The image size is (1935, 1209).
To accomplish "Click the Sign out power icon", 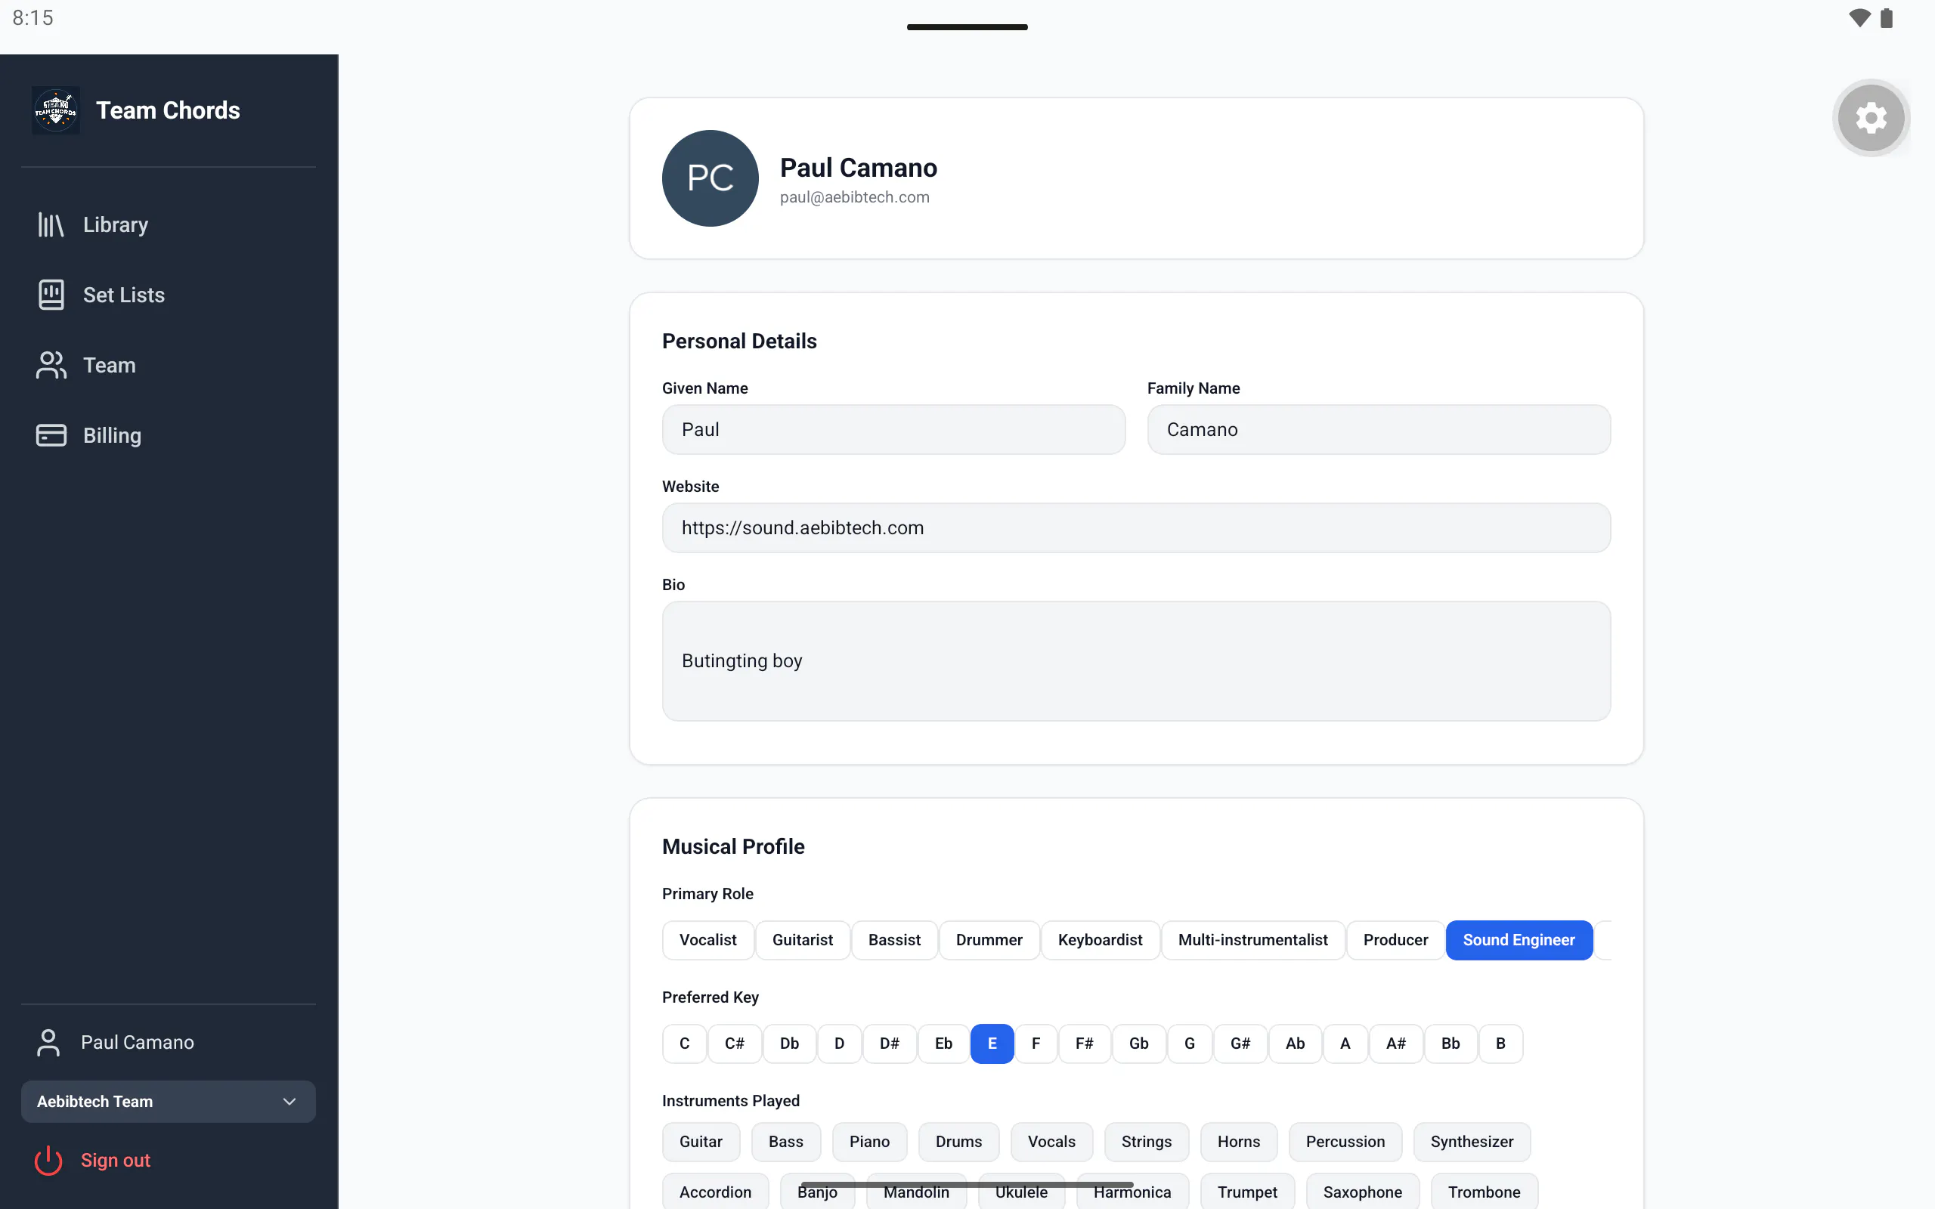I will (x=48, y=1160).
